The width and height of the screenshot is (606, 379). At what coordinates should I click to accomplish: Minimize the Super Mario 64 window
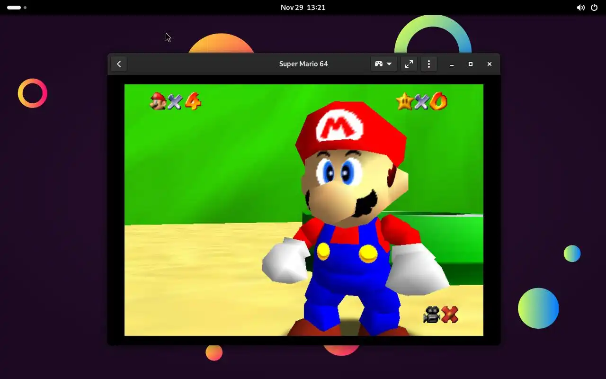tap(452, 64)
